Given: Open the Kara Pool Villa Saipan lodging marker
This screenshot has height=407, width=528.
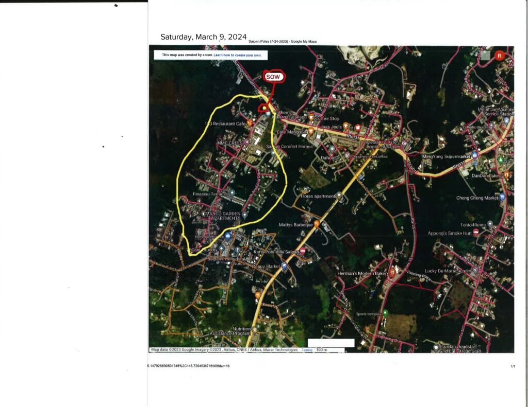Looking at the screenshot, I should (x=303, y=252).
